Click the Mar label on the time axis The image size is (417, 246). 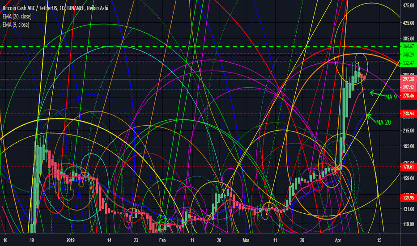tap(246, 240)
